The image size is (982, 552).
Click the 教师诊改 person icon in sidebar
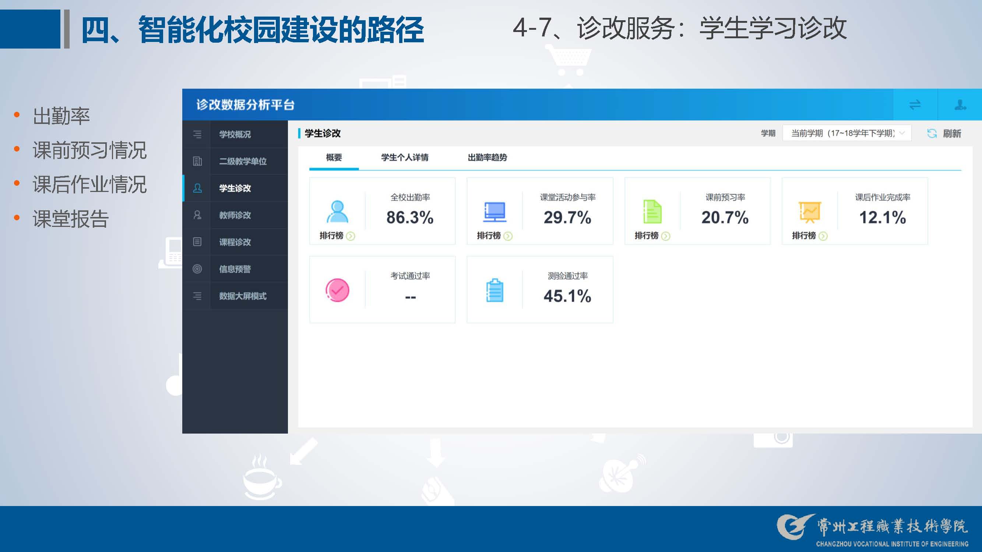pos(197,215)
